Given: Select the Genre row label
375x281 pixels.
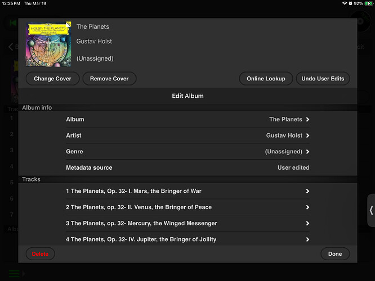Looking at the screenshot, I should click(x=74, y=152).
